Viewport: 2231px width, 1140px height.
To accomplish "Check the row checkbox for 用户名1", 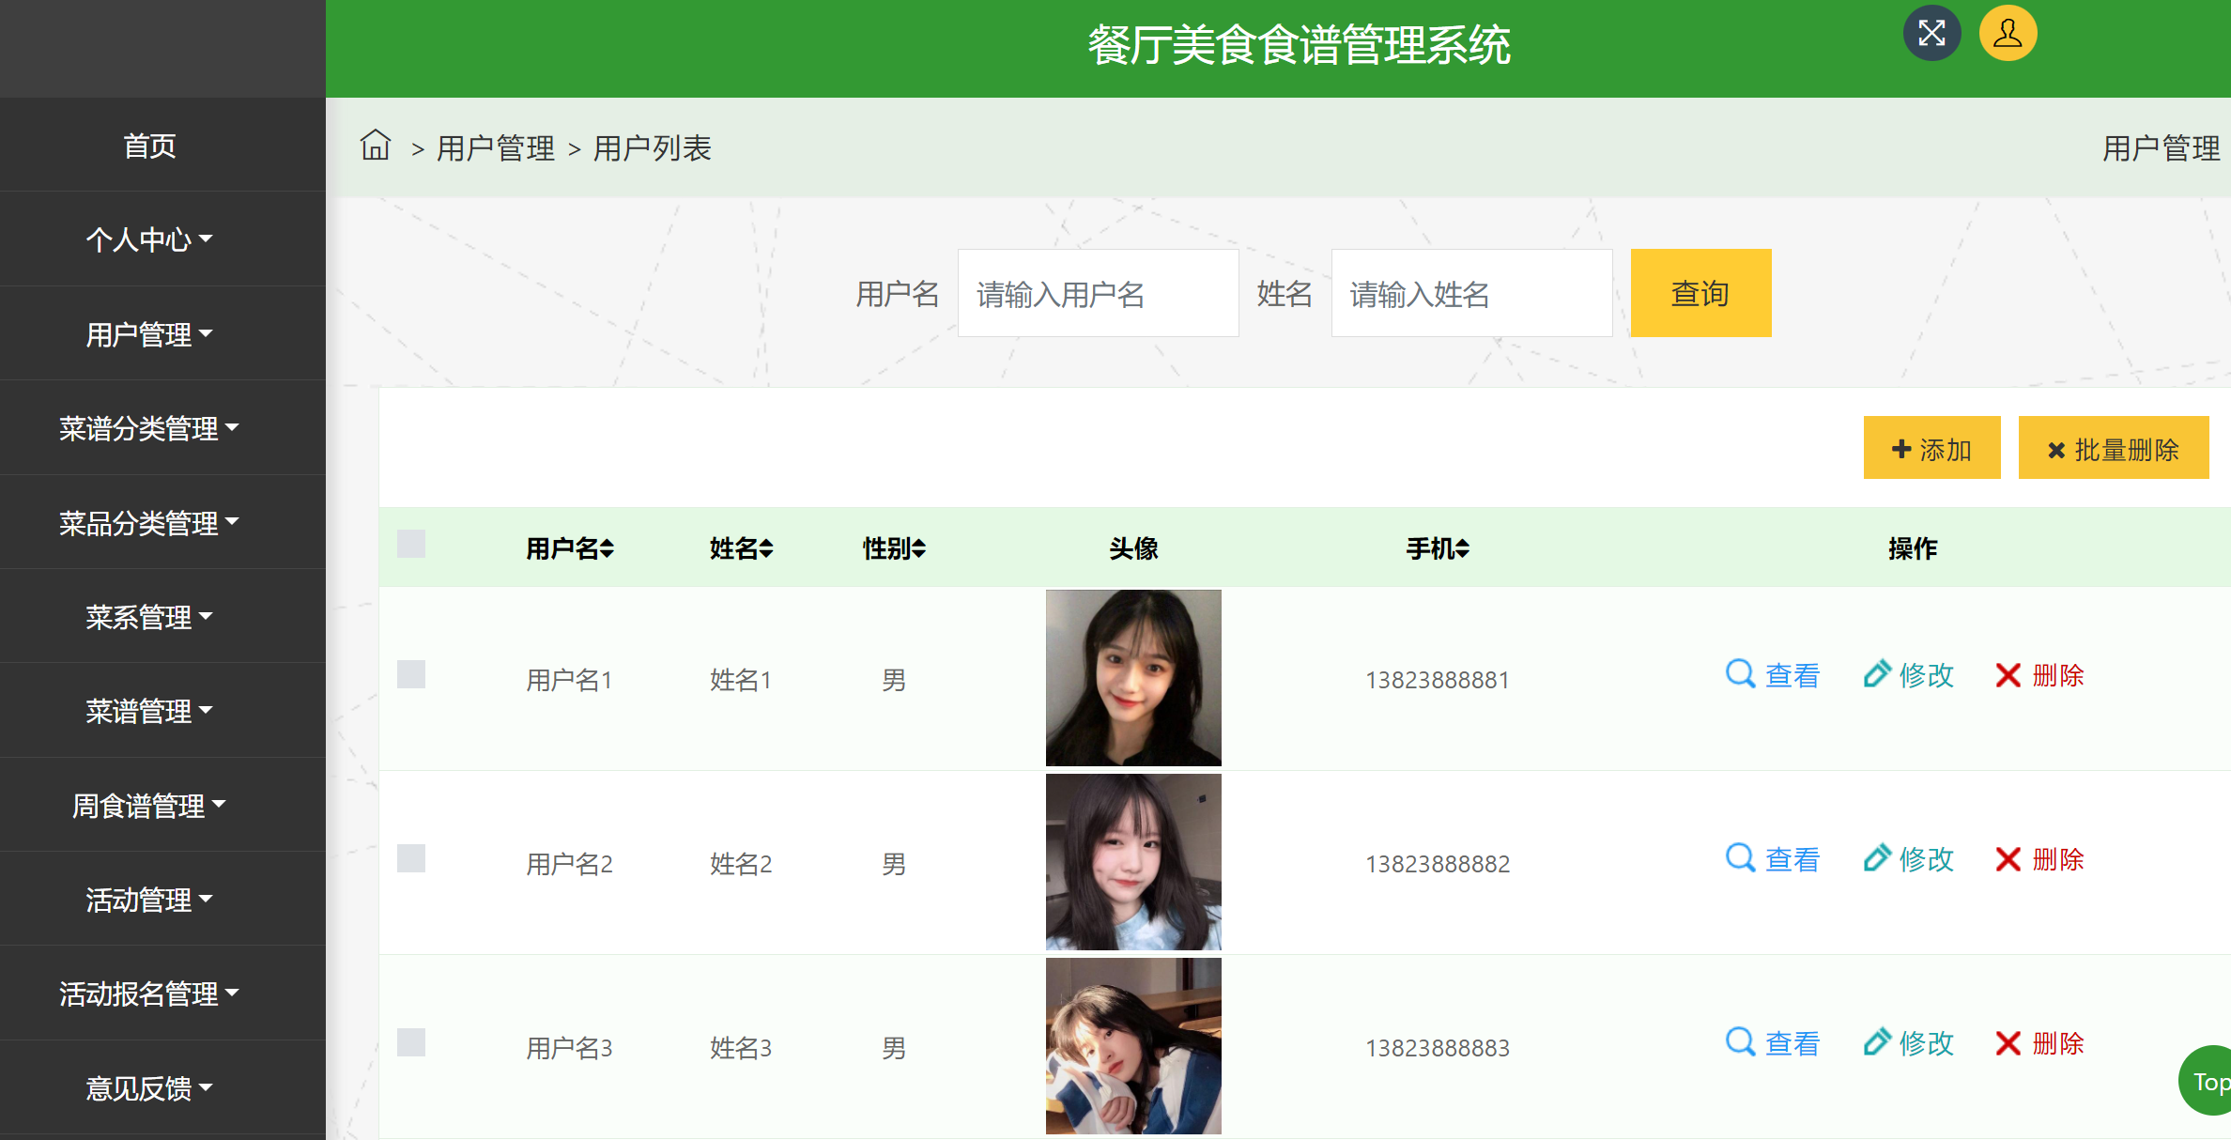I will click(411, 674).
